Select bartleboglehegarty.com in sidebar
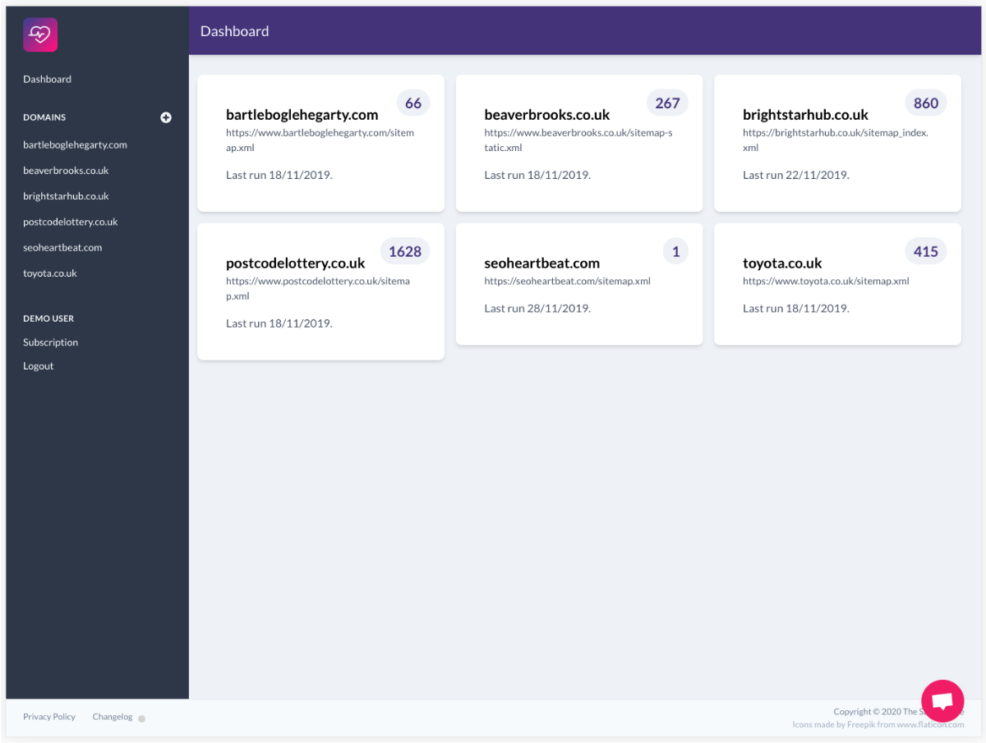This screenshot has height=743, width=986. 75,144
